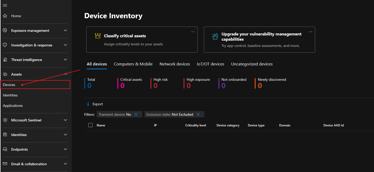Click the Assets devices icon
Screen dimensions: 374x172
pos(5,74)
